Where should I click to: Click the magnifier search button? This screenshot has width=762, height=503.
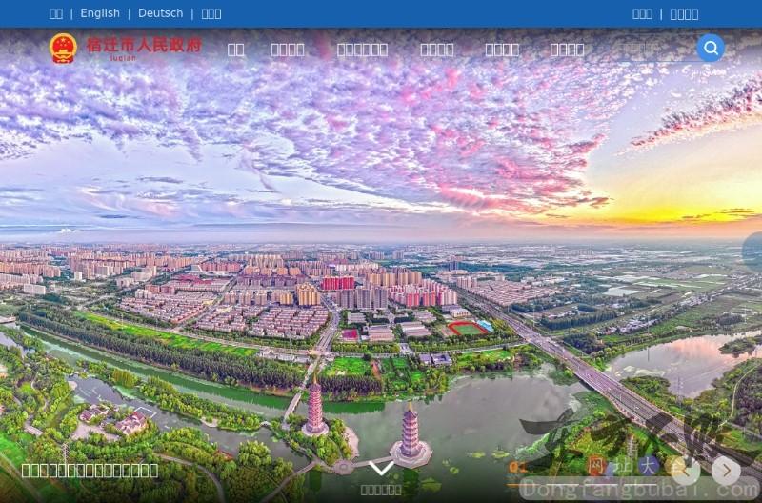[x=711, y=48]
